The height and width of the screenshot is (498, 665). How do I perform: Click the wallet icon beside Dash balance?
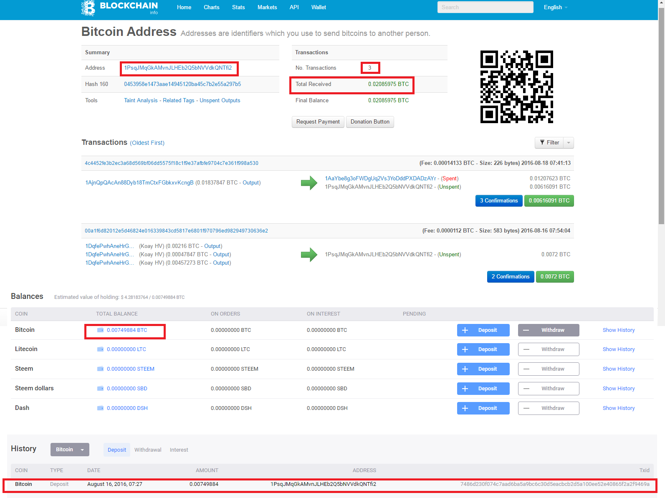coord(100,408)
